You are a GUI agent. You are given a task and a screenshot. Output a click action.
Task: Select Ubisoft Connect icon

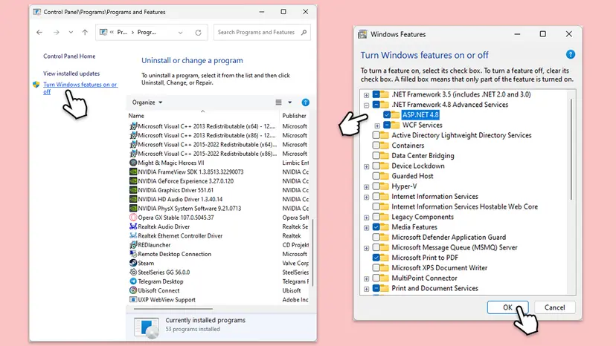(x=133, y=290)
